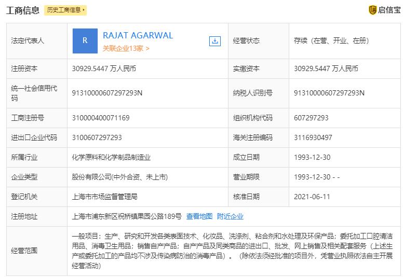Select the credit code value beside 统一社会信用代码
404x277 pixels.
(107, 93)
